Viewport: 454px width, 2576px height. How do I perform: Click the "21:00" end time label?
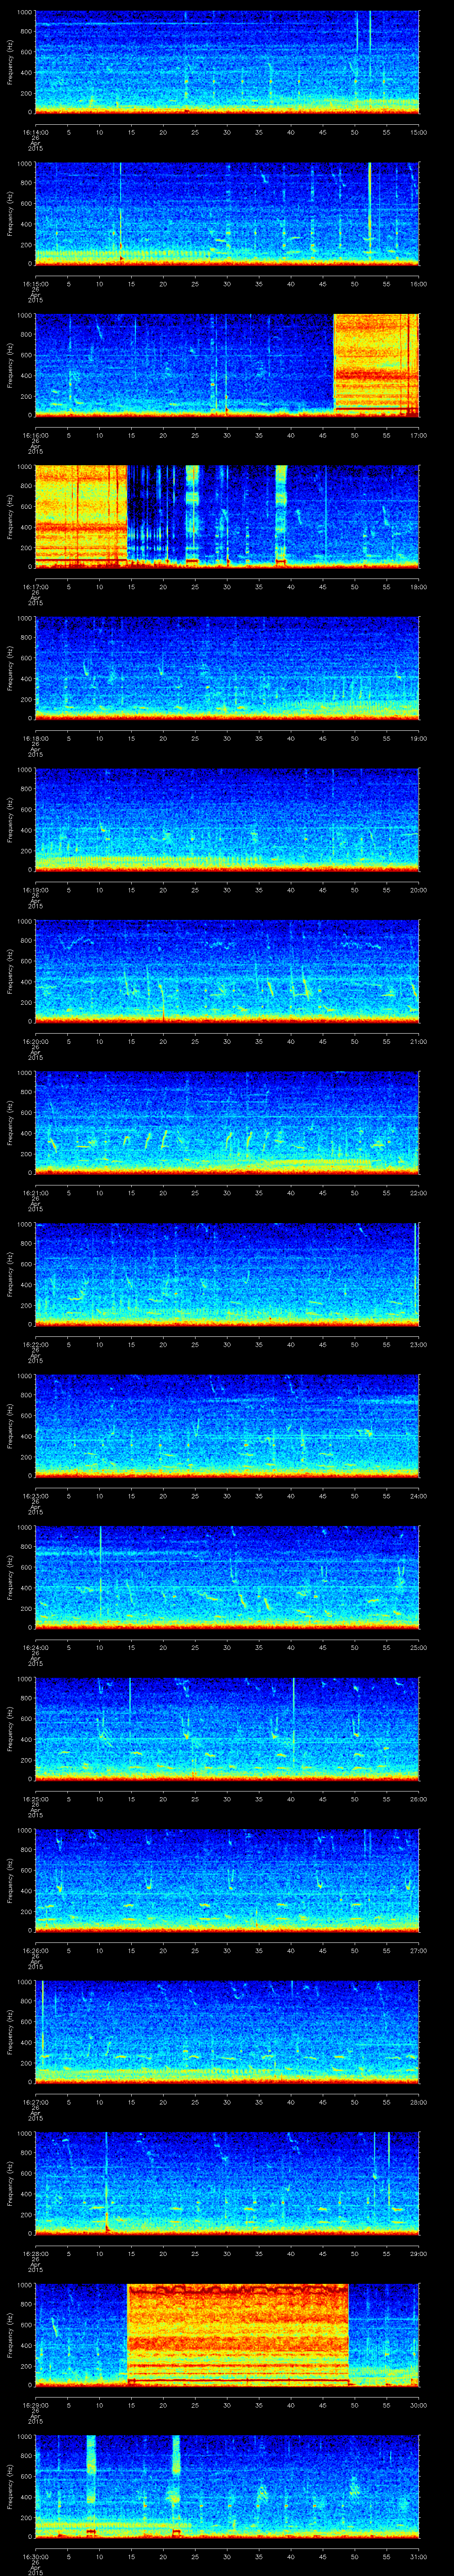click(x=419, y=1041)
